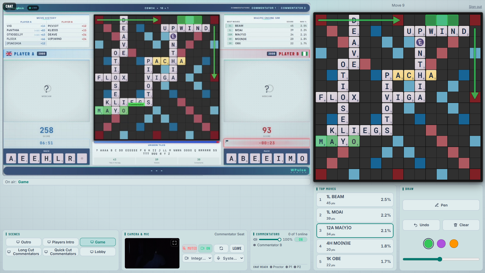The width and height of the screenshot is (485, 273).
Task: Select top move 4H MO(N)IE
Action: click(355, 246)
